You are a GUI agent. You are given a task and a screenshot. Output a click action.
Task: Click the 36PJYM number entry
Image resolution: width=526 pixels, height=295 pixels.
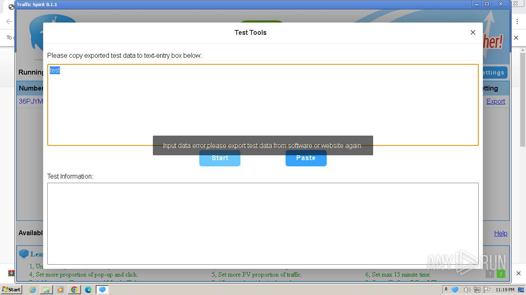tap(31, 101)
